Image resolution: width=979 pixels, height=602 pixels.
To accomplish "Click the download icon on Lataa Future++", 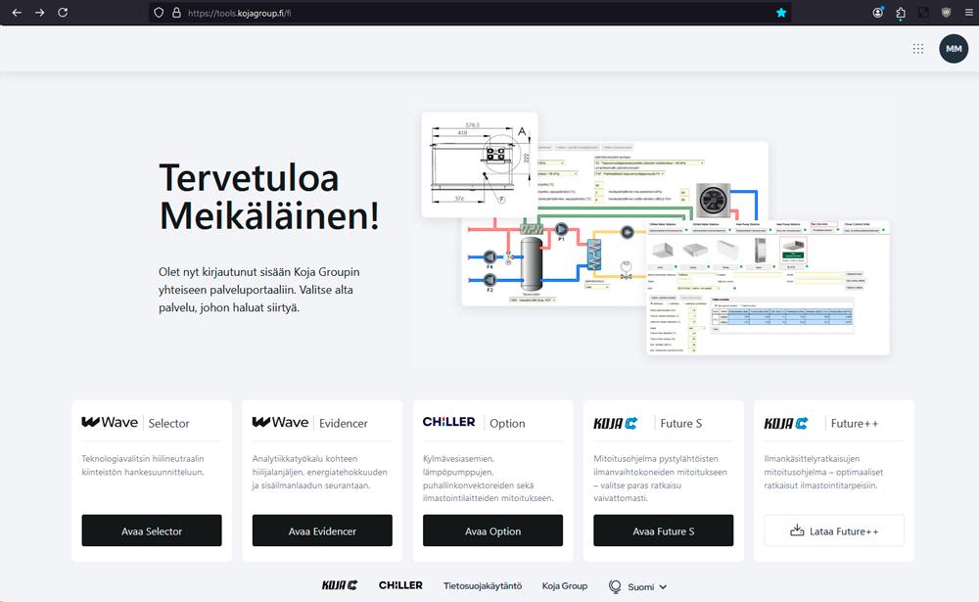I will (x=797, y=531).
